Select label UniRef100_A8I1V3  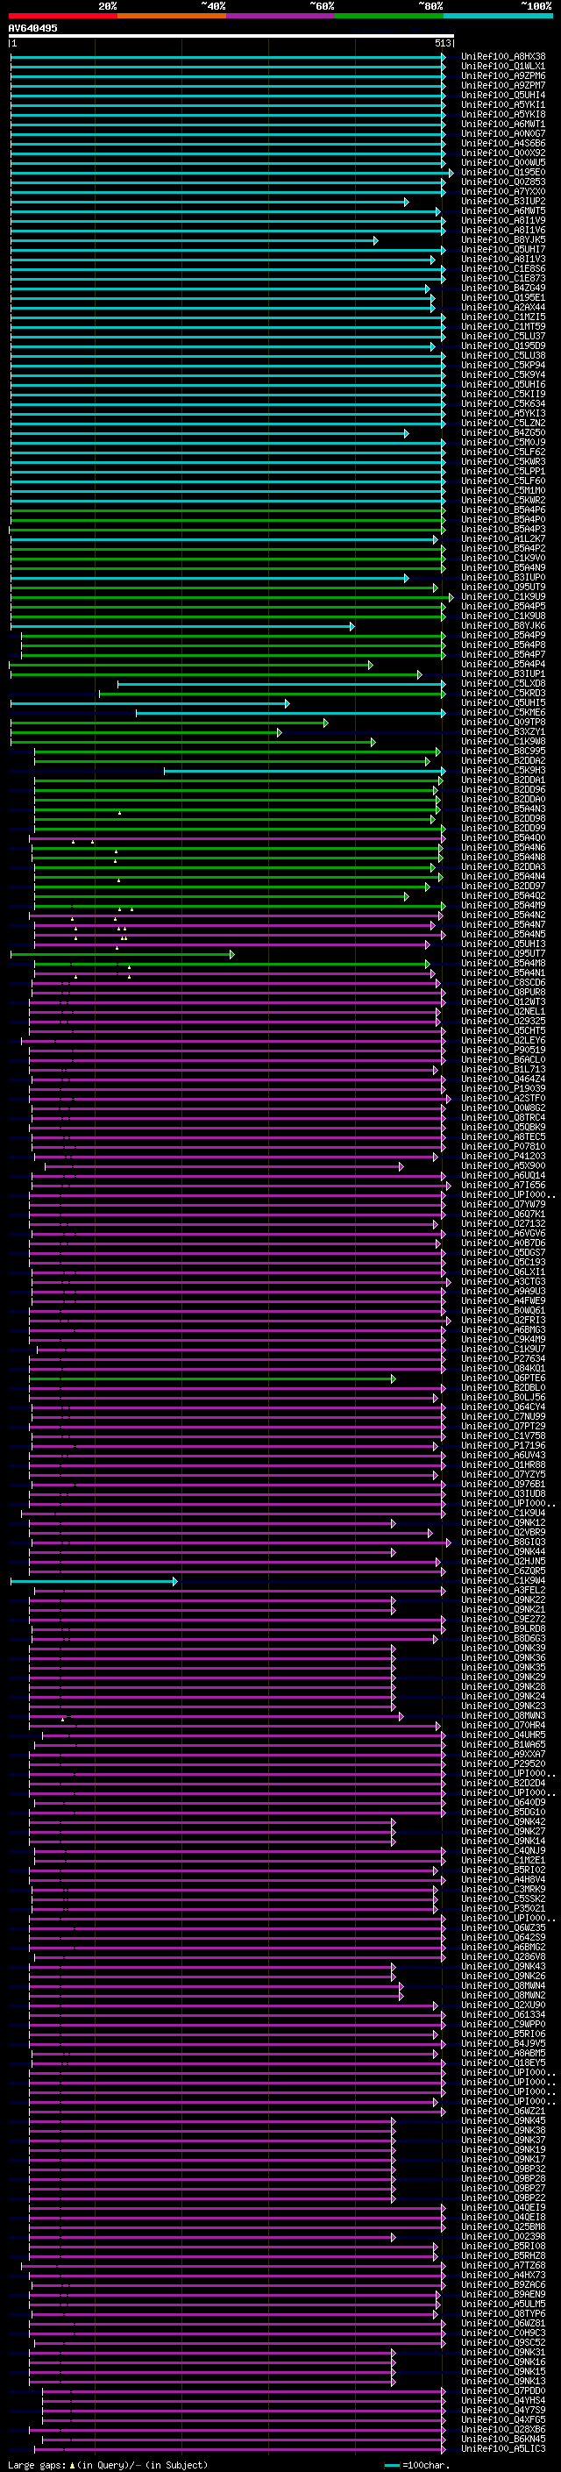[503, 259]
